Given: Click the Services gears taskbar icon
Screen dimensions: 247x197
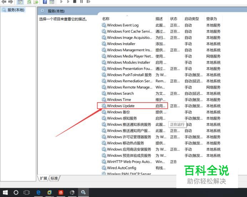Looking at the screenshot, I should click(83, 192).
